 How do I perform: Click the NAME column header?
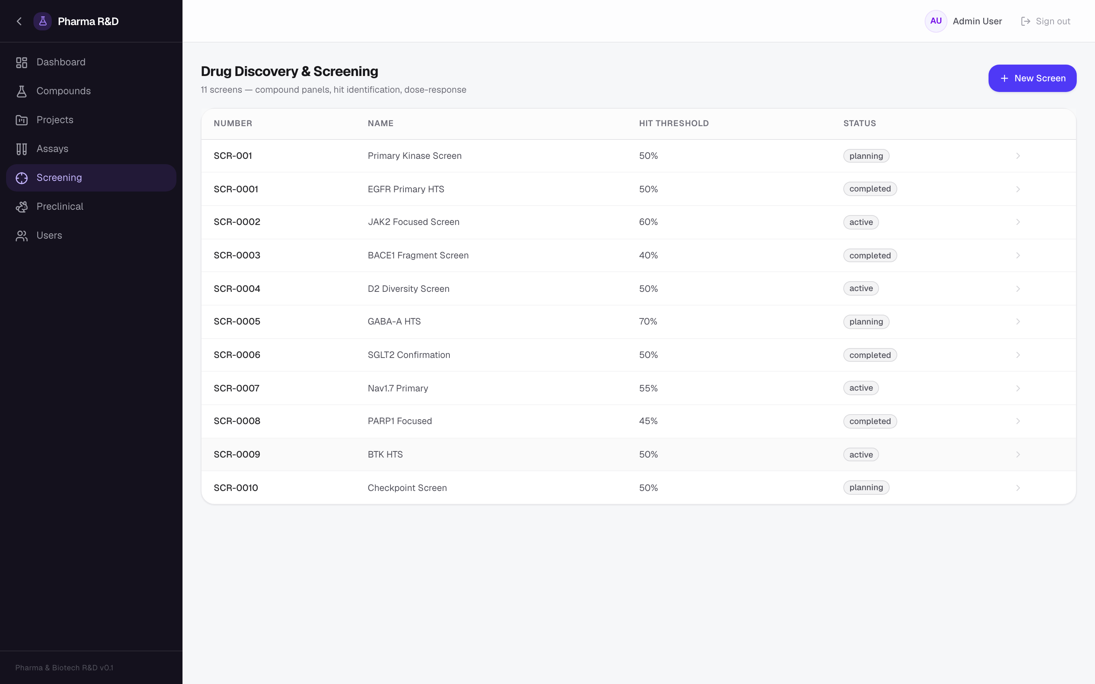(380, 123)
